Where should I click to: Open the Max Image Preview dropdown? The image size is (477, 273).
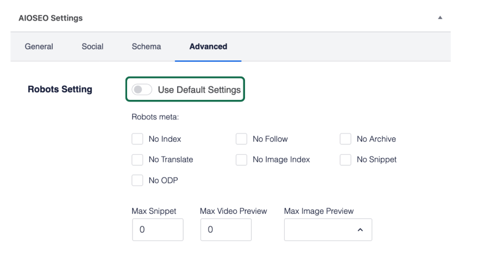click(328, 230)
